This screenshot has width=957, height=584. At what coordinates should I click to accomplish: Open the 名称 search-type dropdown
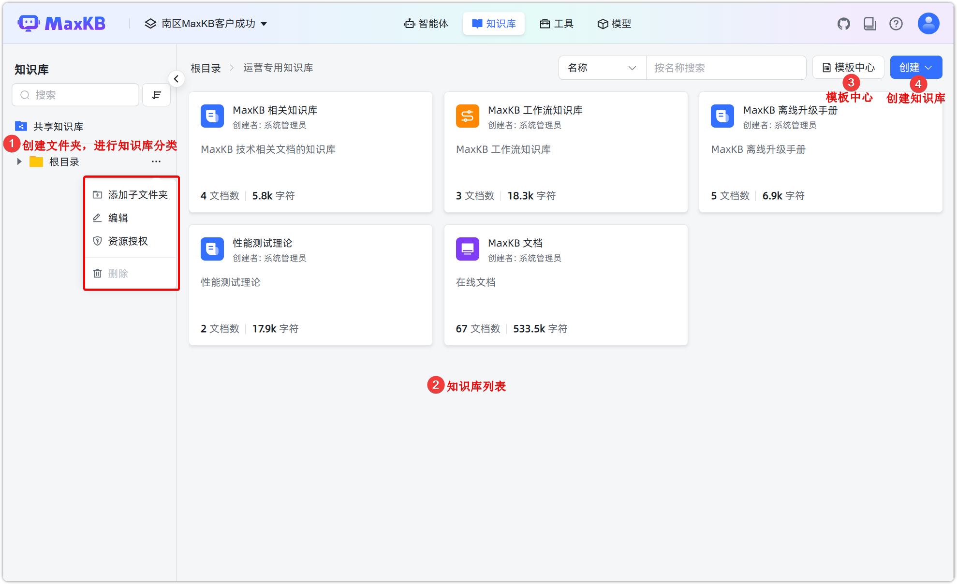(x=602, y=68)
